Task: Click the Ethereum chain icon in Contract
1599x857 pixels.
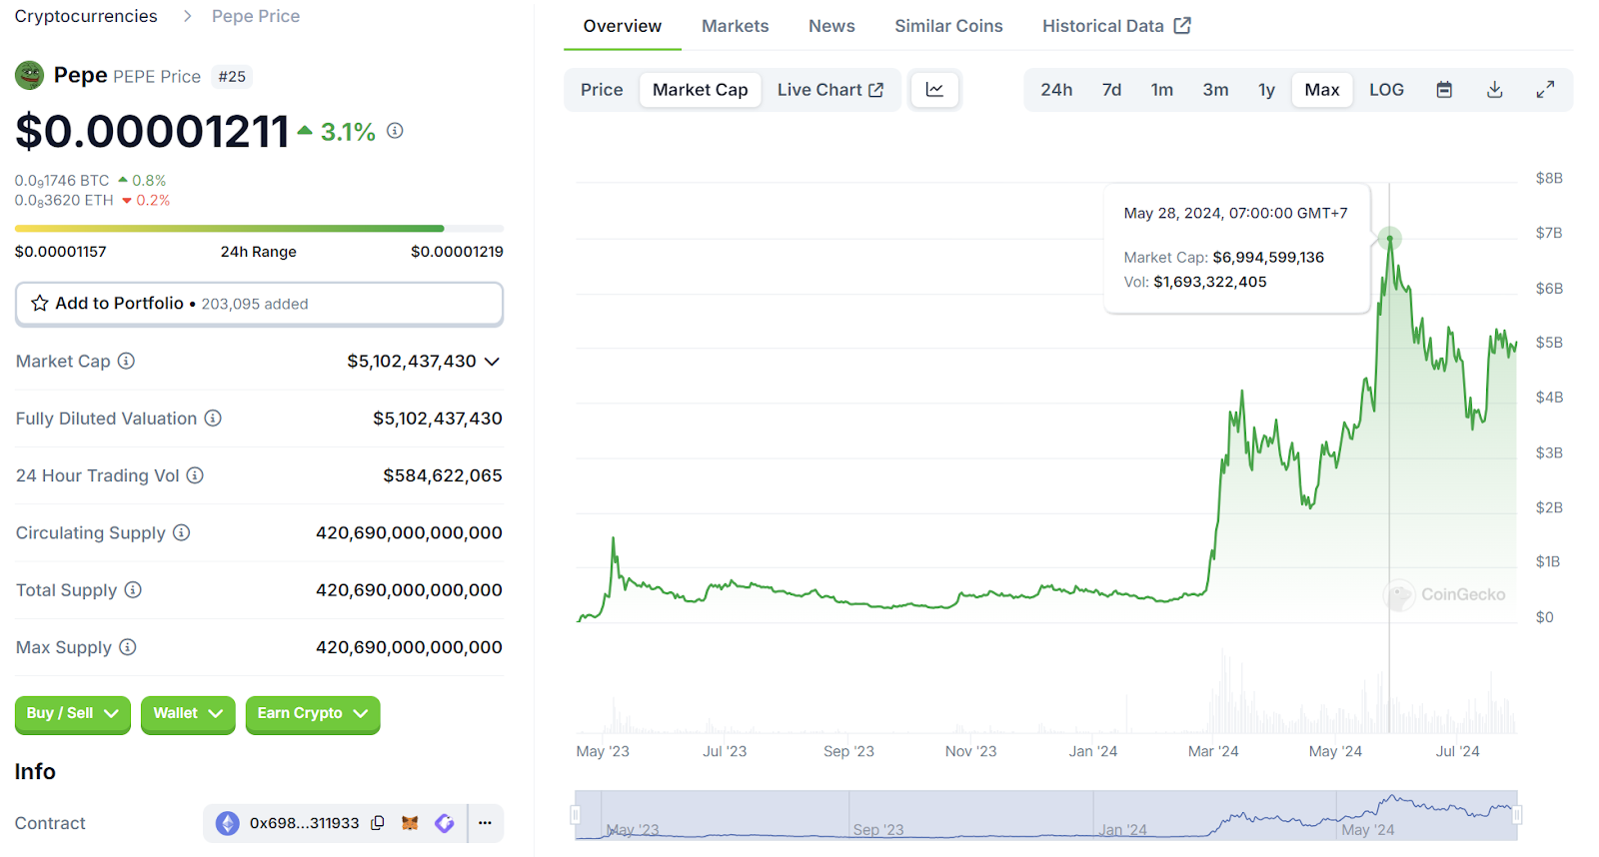Action: [228, 823]
